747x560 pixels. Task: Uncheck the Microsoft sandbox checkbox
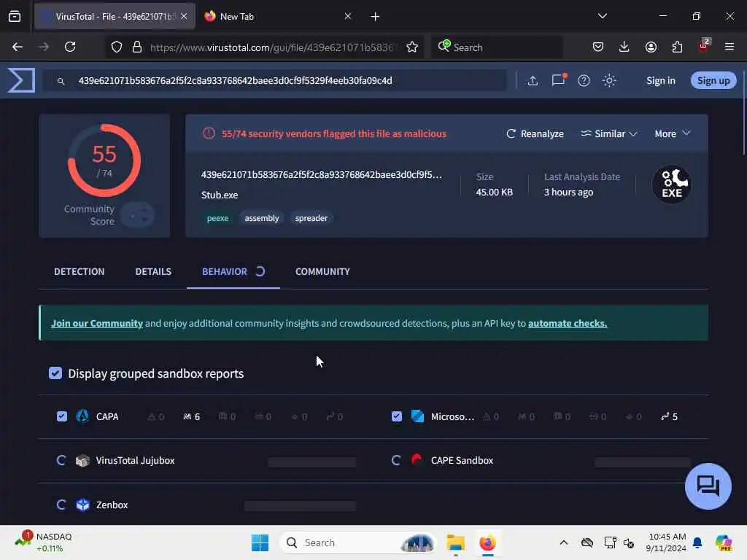[x=396, y=416]
